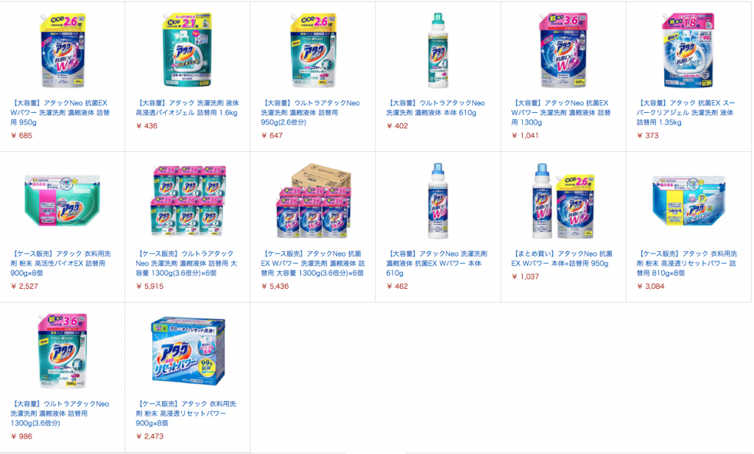Click the ¥986 Ultra Attack Neo 1300g refill image
This screenshot has width=754, height=454.
63,351
